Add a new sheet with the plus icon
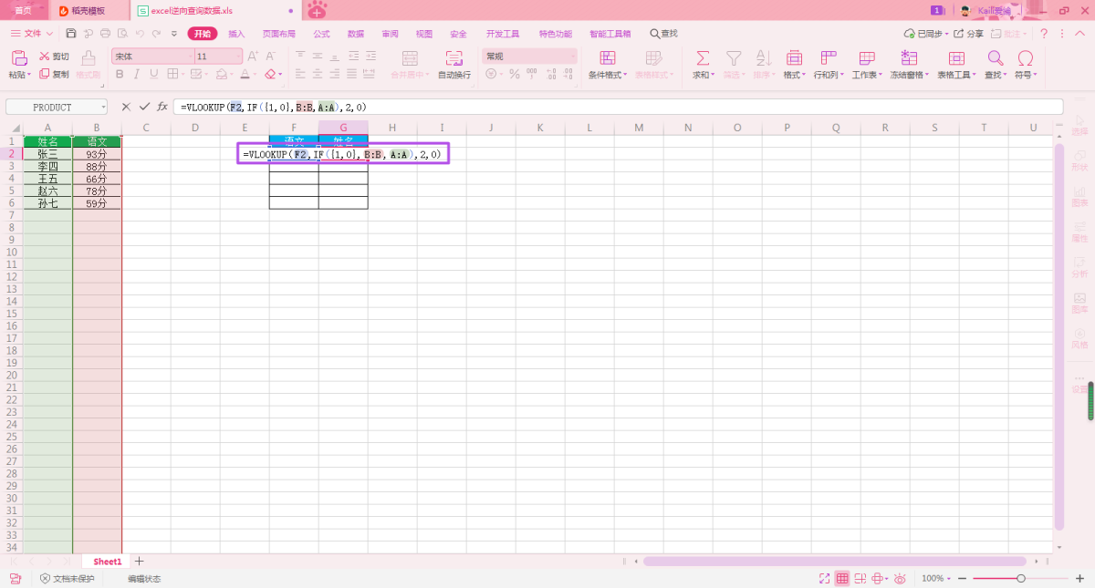Viewport: 1095px width, 588px height. click(140, 562)
